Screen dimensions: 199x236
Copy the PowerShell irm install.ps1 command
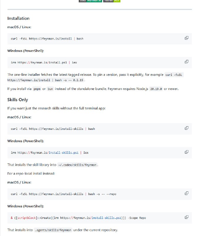pyautogui.click(x=186, y=62)
